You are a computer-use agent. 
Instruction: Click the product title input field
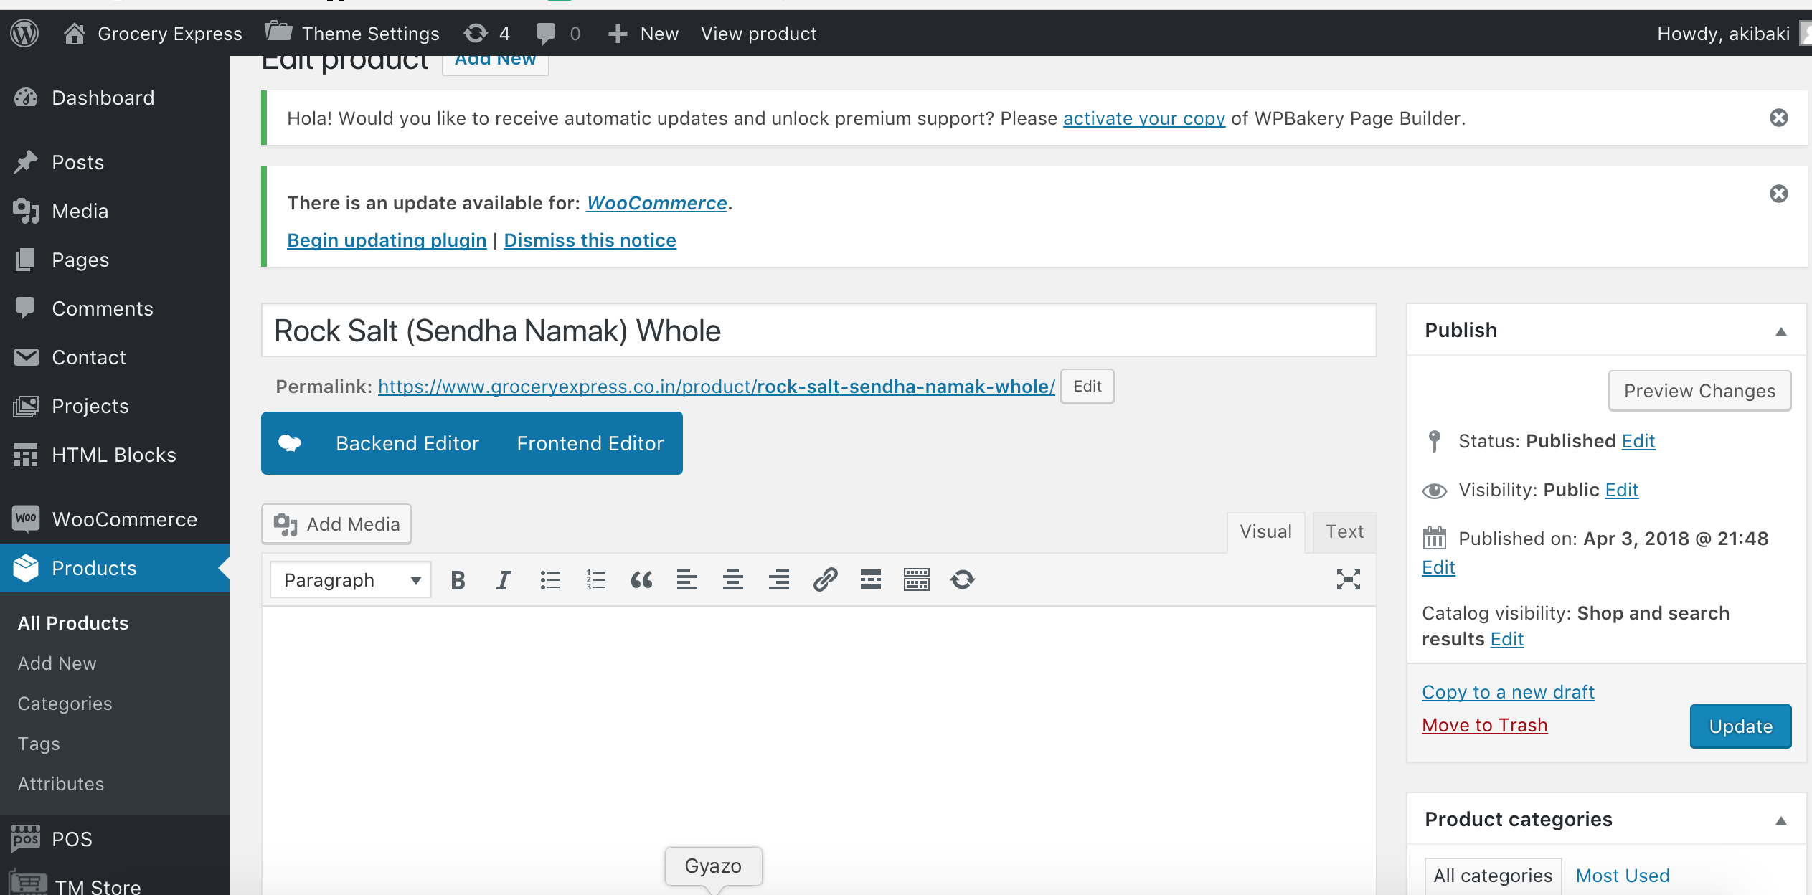point(818,331)
